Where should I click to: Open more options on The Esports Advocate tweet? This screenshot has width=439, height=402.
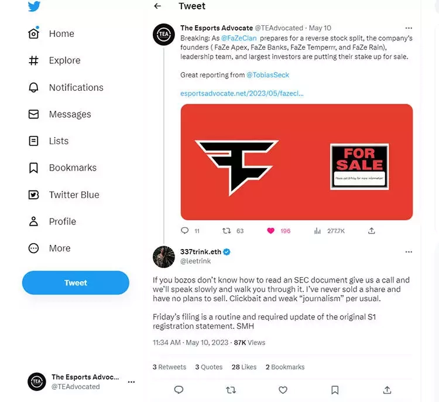(x=409, y=28)
